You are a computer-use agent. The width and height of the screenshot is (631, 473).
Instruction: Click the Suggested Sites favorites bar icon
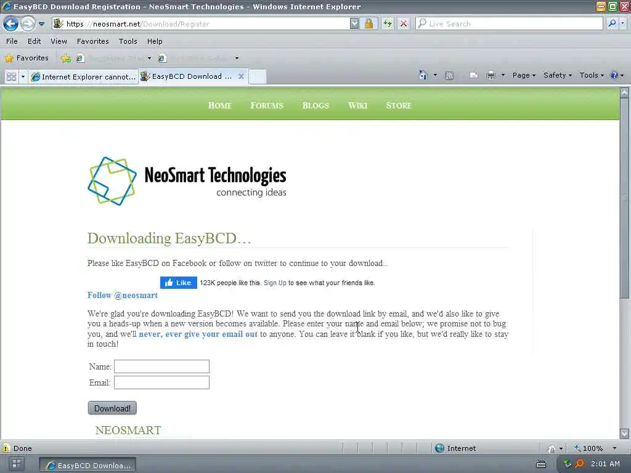(79, 59)
